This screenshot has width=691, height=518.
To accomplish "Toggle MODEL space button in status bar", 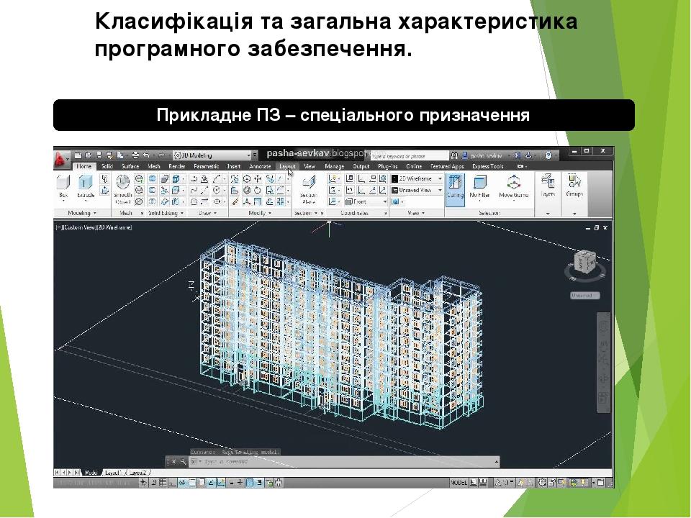I will coord(459,483).
